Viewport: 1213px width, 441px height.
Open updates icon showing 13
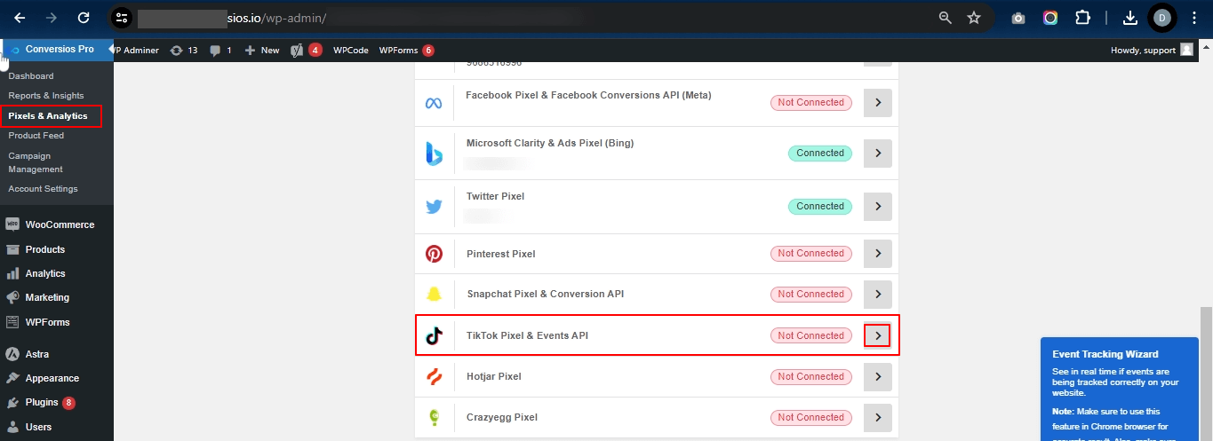tap(184, 51)
